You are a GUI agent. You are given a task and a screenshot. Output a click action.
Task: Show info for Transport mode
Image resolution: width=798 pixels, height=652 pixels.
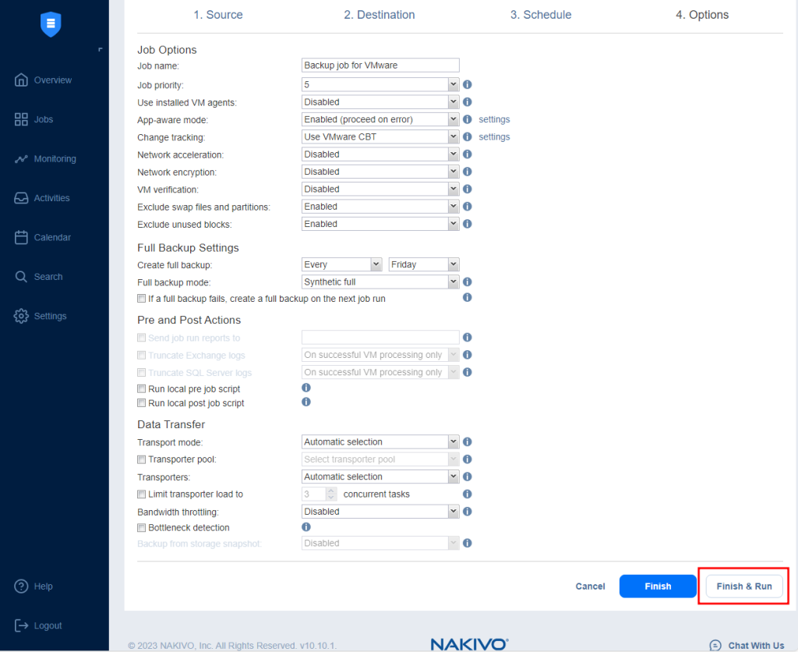click(468, 441)
